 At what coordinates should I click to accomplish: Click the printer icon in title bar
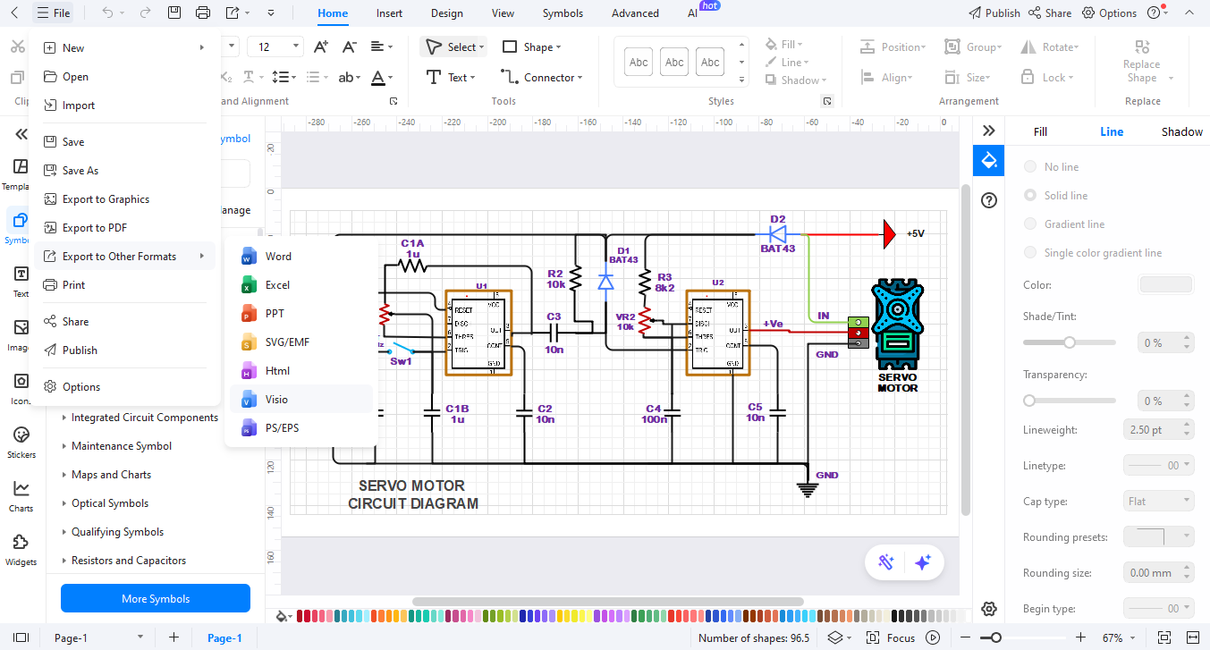click(203, 13)
